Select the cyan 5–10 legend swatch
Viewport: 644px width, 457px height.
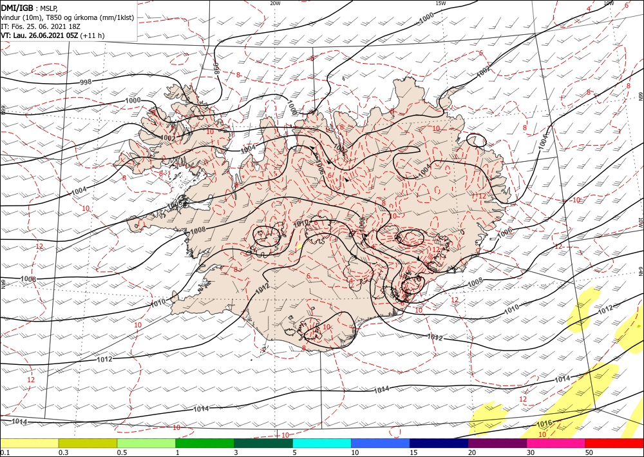(322, 443)
